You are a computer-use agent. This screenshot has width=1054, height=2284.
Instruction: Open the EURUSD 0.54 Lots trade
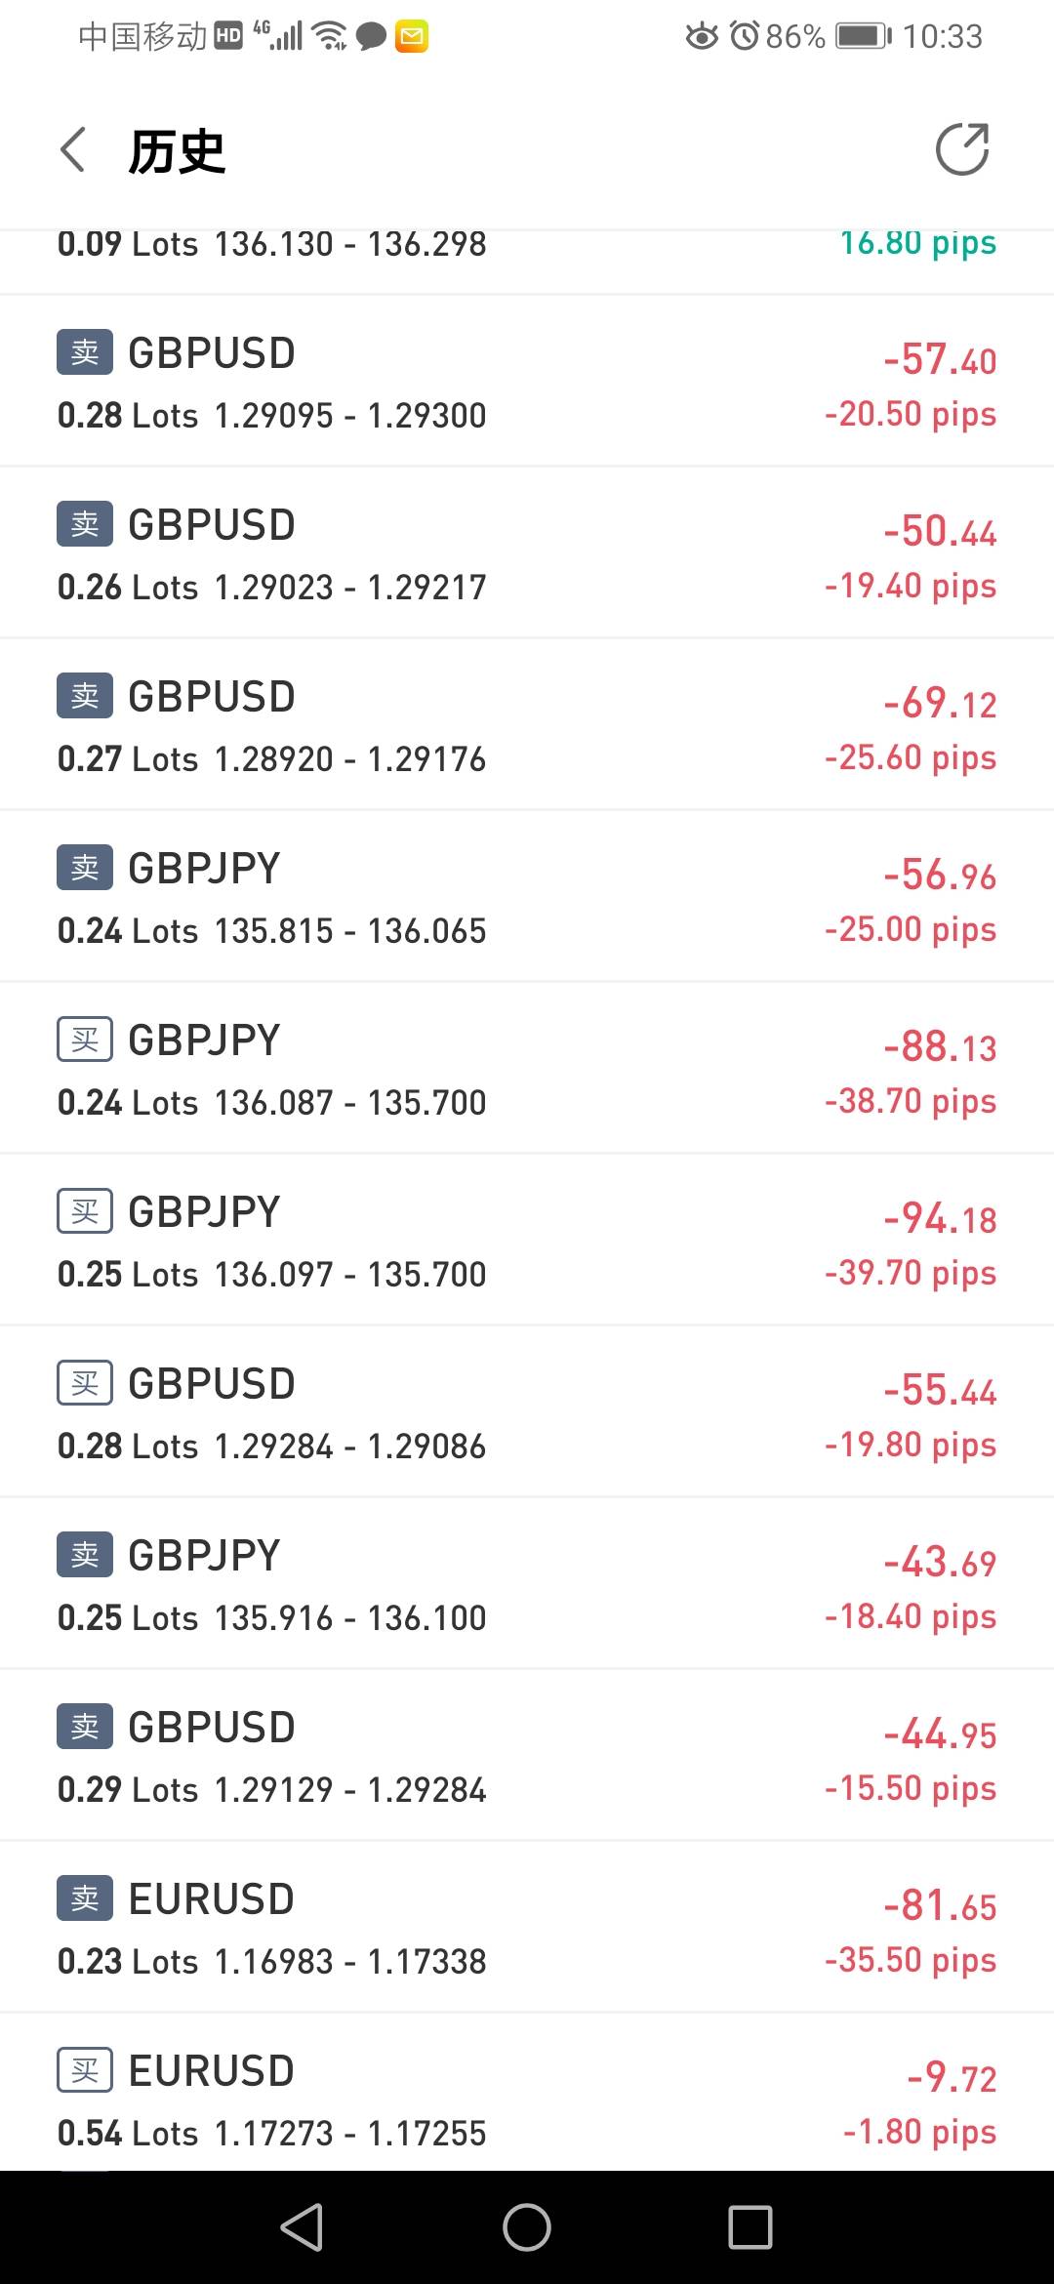coord(527,2100)
